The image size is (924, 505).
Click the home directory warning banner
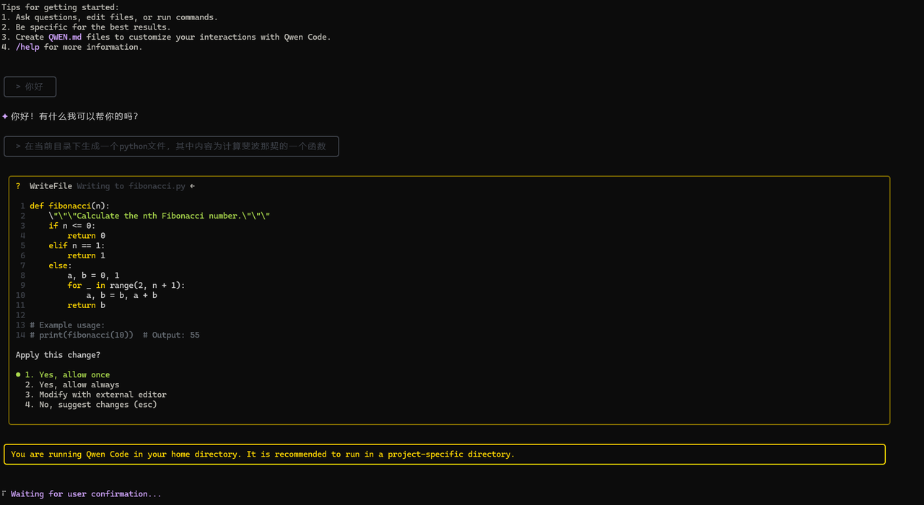(445, 454)
